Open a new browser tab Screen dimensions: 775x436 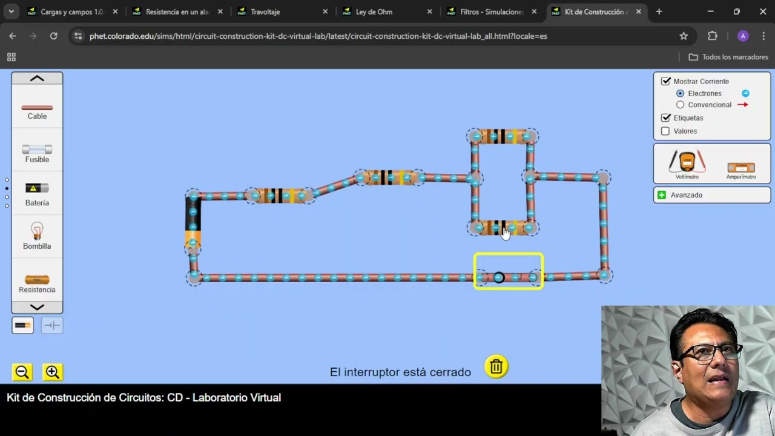click(659, 12)
